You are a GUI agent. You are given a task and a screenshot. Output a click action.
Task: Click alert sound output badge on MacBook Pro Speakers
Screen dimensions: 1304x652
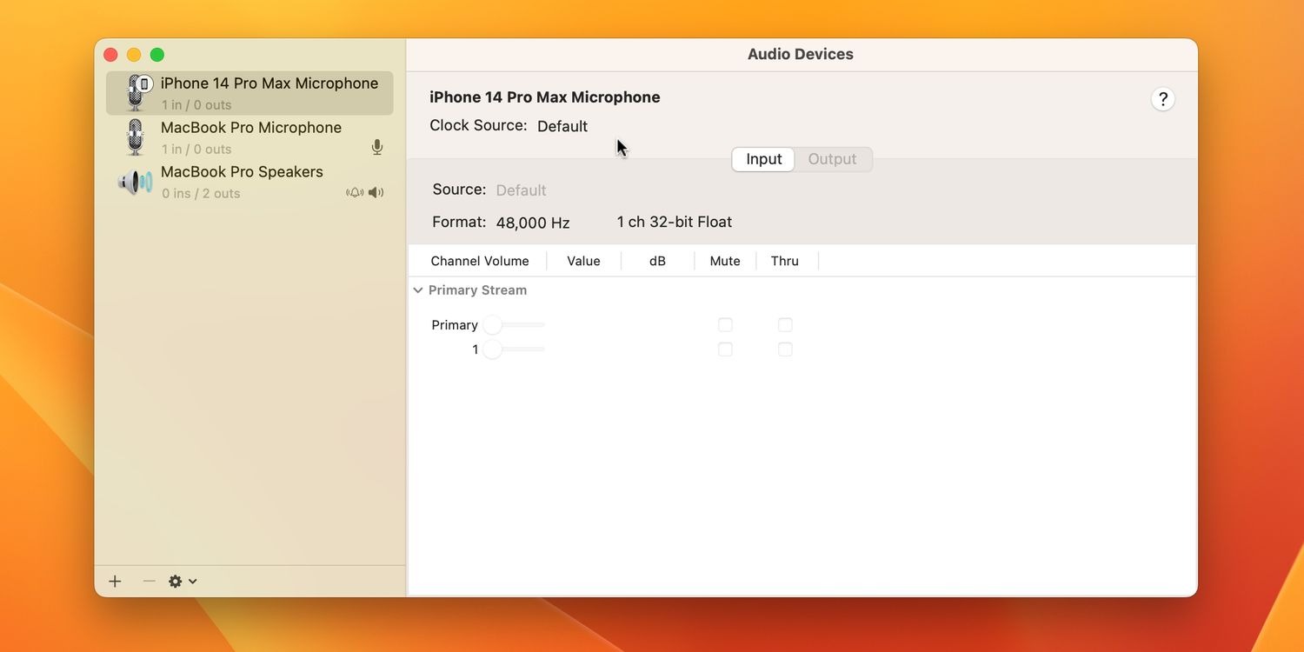[355, 193]
